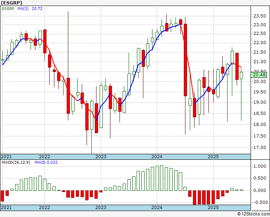Screen dimensions: 270x217
Task: Click the 0.500 MACD axis label
Action: [x=260, y=178]
